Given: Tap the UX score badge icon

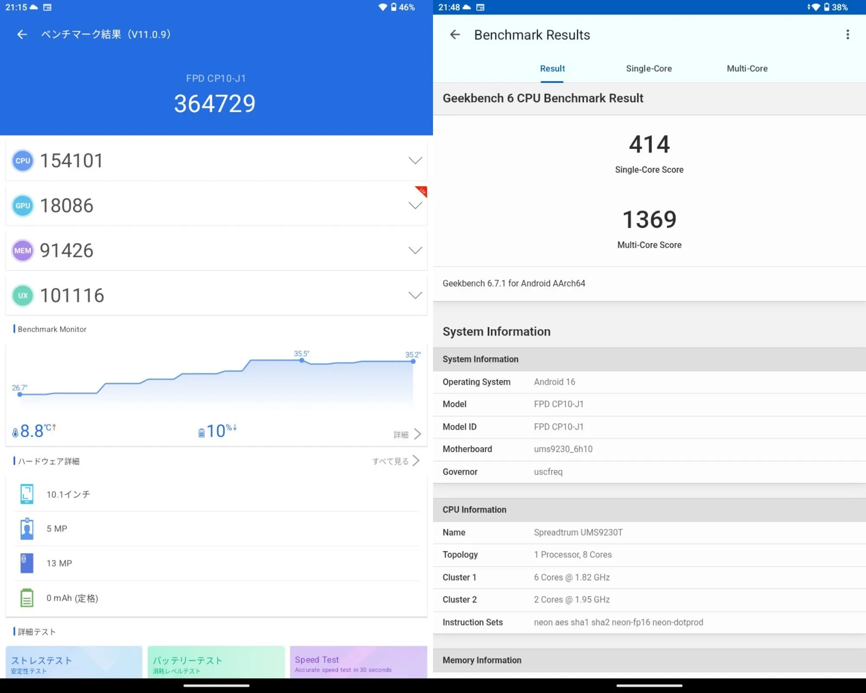Looking at the screenshot, I should 23,296.
